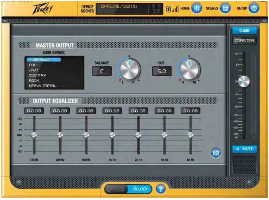Select the Pop preset
Image resolution: width=269 pixels, height=200 pixels.
pyautogui.click(x=33, y=65)
